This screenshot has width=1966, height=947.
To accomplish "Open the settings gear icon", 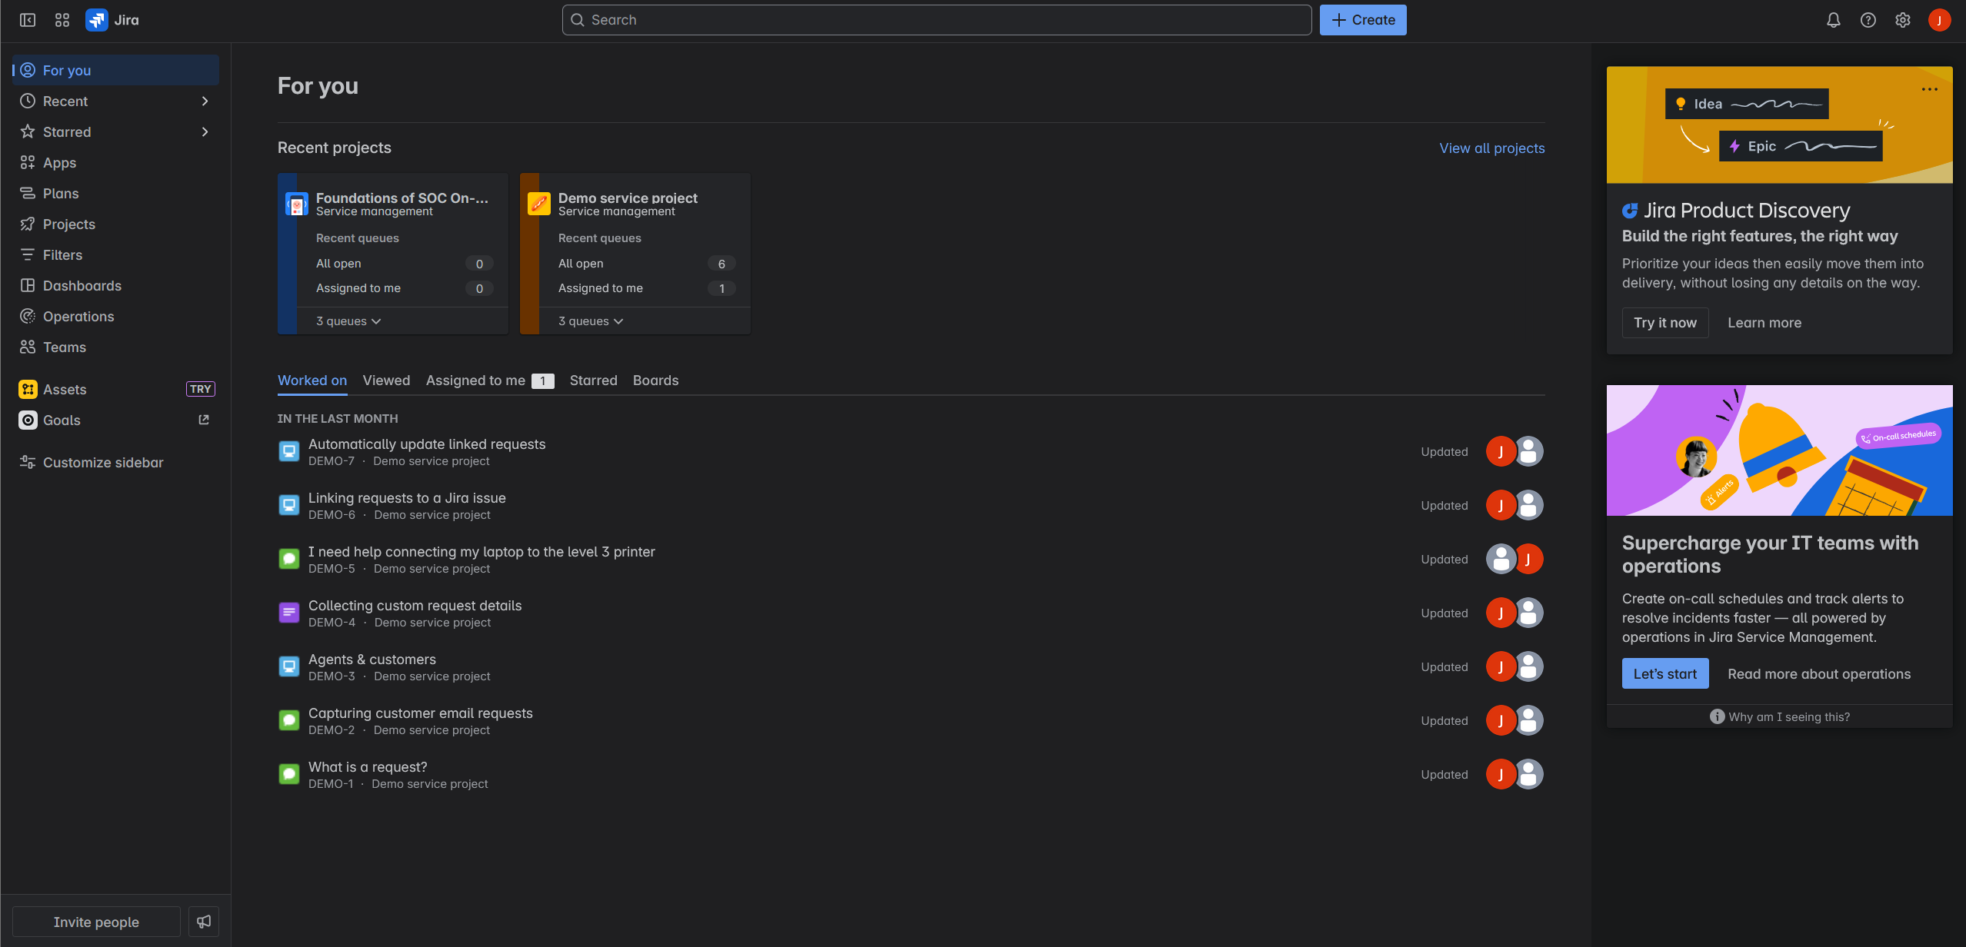I will [x=1902, y=20].
